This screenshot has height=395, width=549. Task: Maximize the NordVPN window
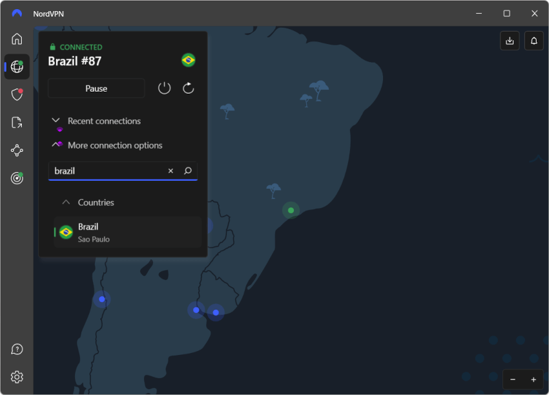click(x=506, y=14)
